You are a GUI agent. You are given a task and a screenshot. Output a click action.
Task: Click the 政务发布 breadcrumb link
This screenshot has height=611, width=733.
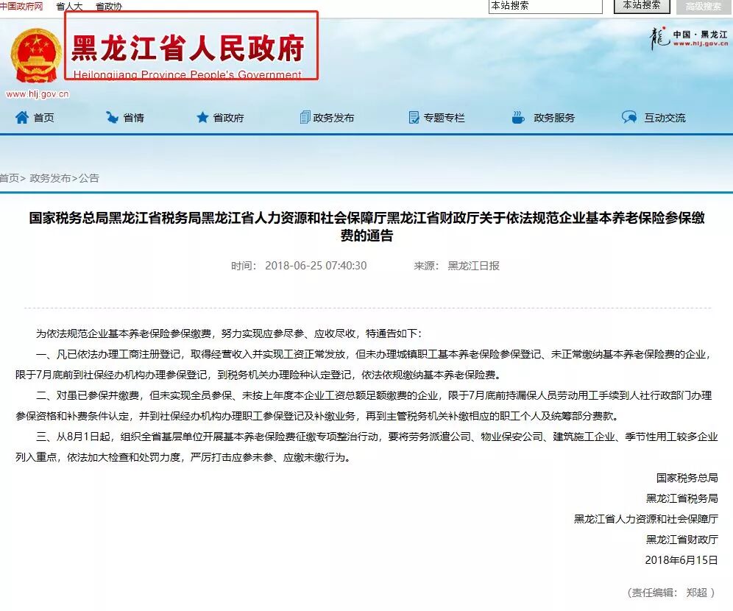[50, 178]
